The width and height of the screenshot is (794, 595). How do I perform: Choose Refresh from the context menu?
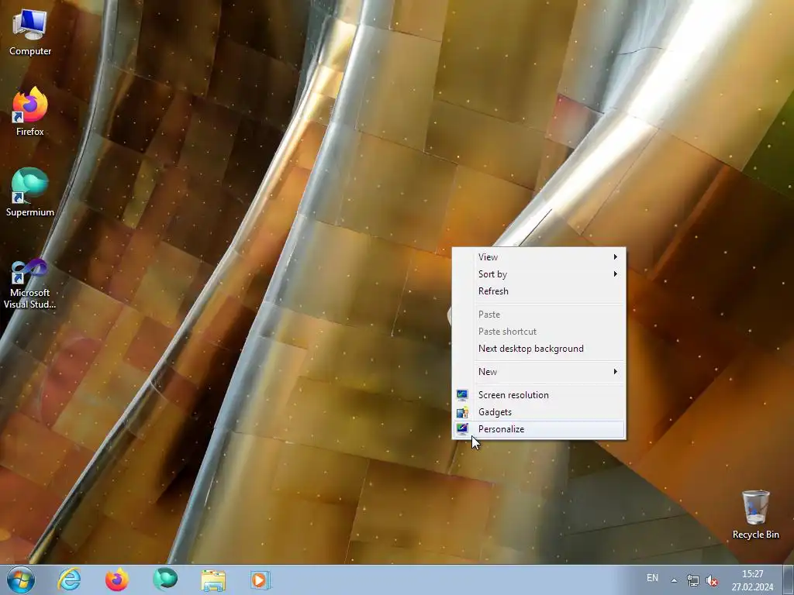pyautogui.click(x=539, y=291)
